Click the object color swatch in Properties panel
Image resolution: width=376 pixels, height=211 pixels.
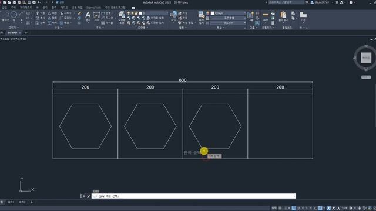[x=213, y=13]
